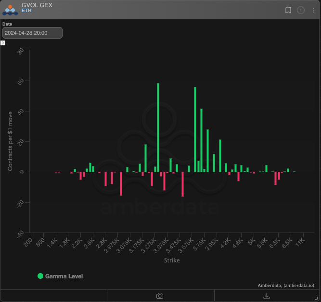This screenshot has width=321, height=302.
Task: Open the Date field 2024-04-28 20:00
Action: tap(32, 33)
